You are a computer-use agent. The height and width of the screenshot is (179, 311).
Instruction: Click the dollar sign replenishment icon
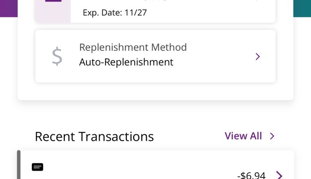coord(57,56)
